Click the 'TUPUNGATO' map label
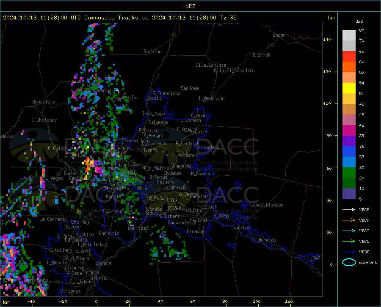 [76, 240]
